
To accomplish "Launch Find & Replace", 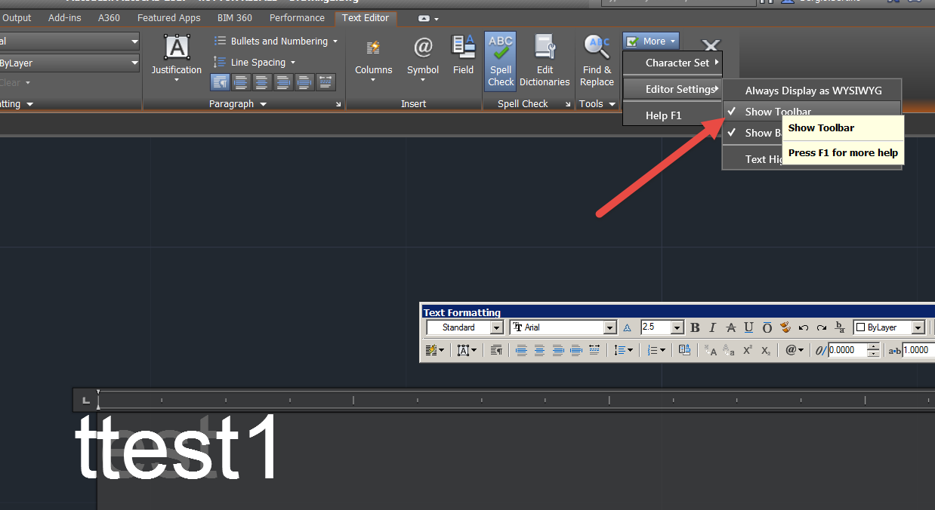I will (x=597, y=60).
